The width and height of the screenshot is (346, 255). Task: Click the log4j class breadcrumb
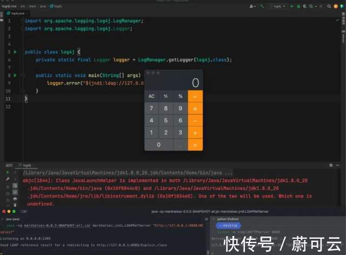click(x=56, y=6)
